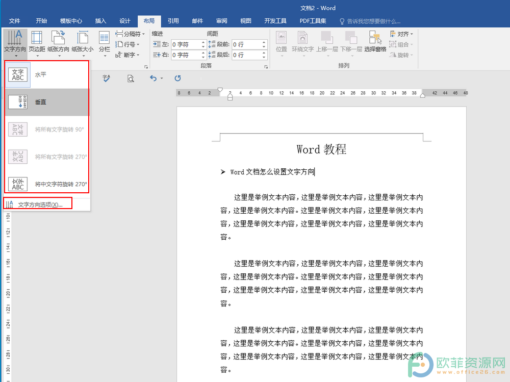Click the right indent marker on ruler
This screenshot has width=510, height=382.
422,96
